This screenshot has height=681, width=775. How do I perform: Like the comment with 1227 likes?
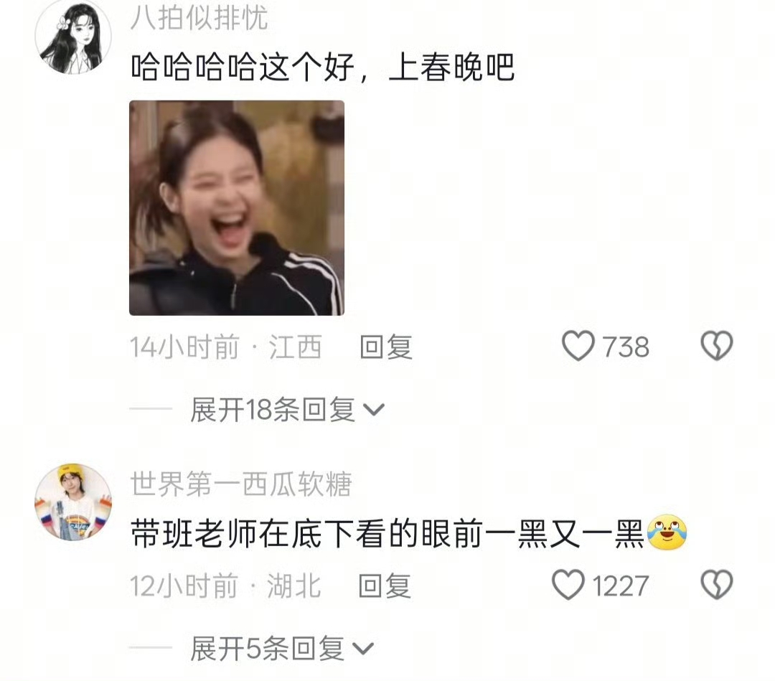tap(568, 585)
